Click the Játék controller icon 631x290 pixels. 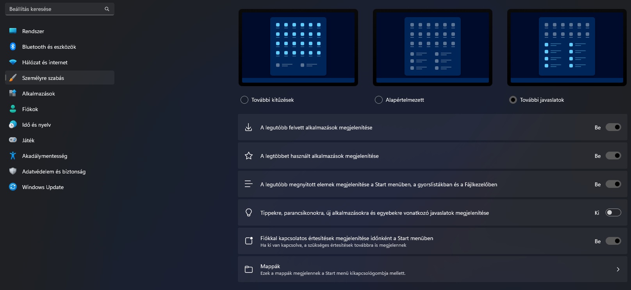point(13,140)
